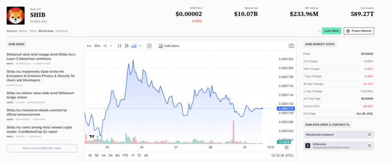Image resolution: width=391 pixels, height=163 pixels.
Task: Click the compare/add symbol plus icon
Action: tap(149, 46)
